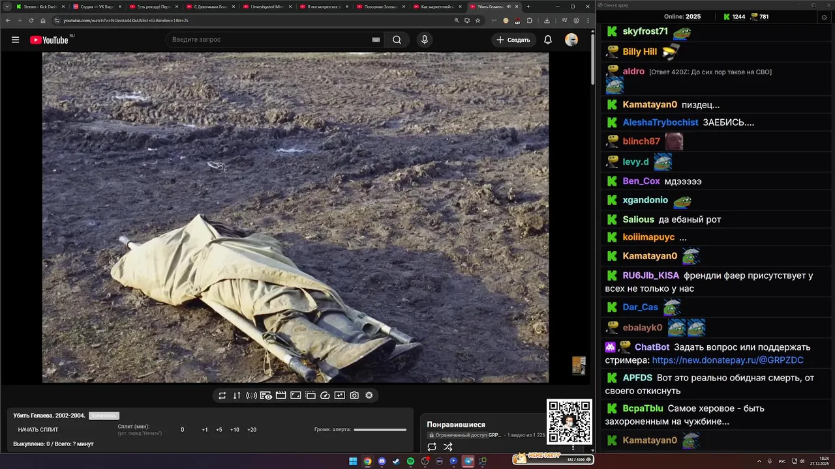Switch to the I Investigated Minecraft tab

pyautogui.click(x=267, y=7)
